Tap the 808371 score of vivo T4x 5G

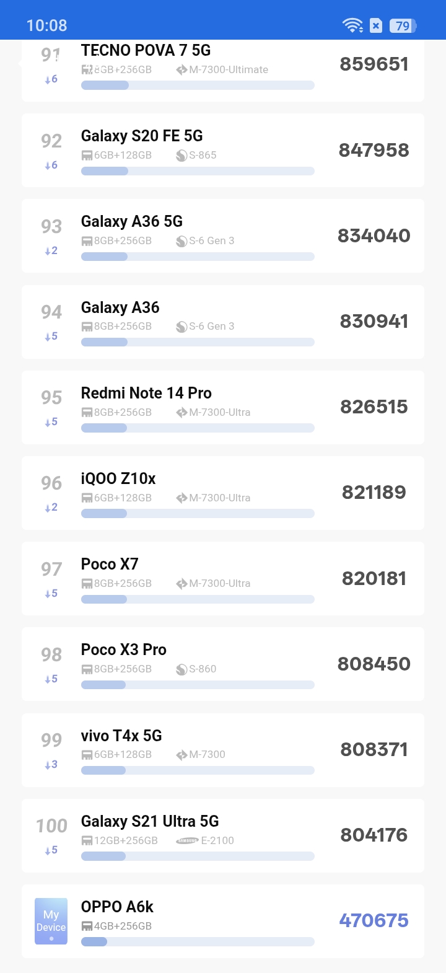point(374,750)
